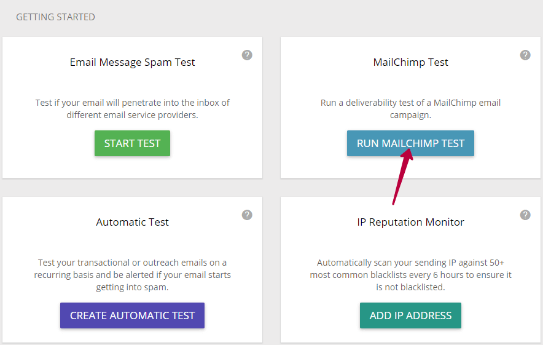
Task: Select the MailChimp Test card title
Action: pos(410,62)
